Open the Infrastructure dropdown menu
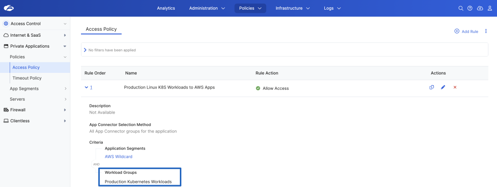The width and height of the screenshot is (497, 187). click(x=293, y=8)
